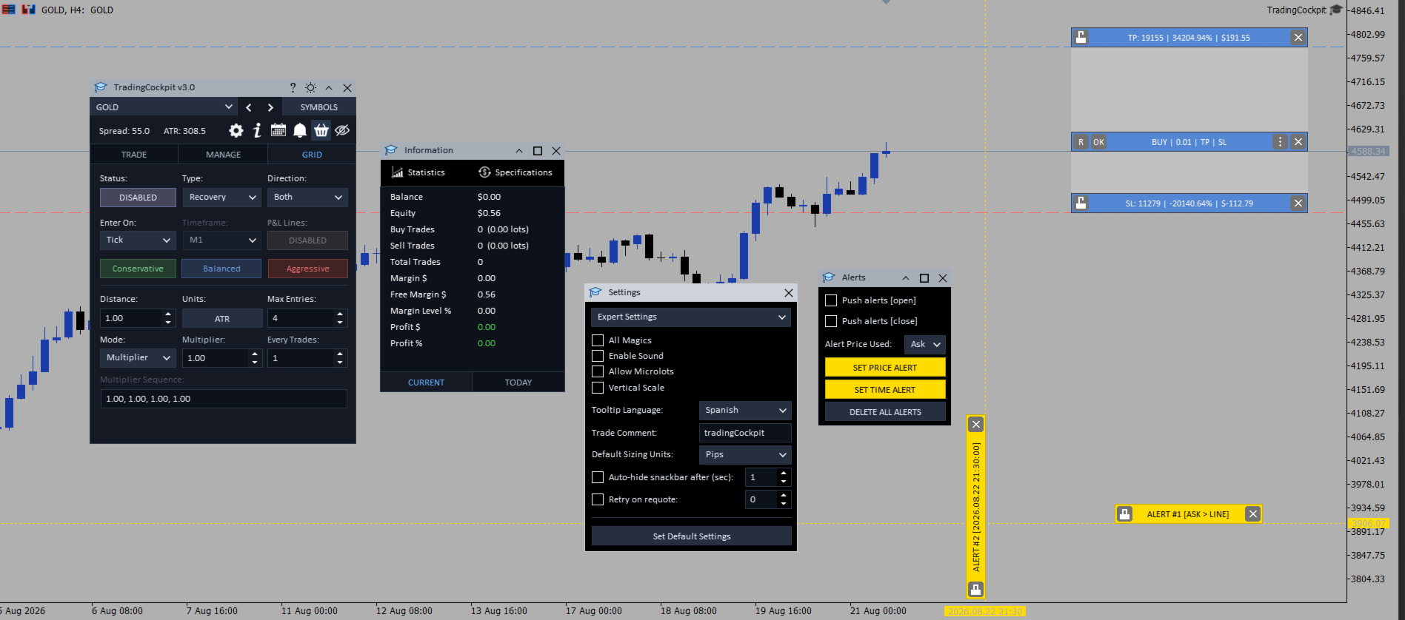Click SET TIME ALERT button
Image resolution: width=1405 pixels, height=620 pixels.
(885, 390)
